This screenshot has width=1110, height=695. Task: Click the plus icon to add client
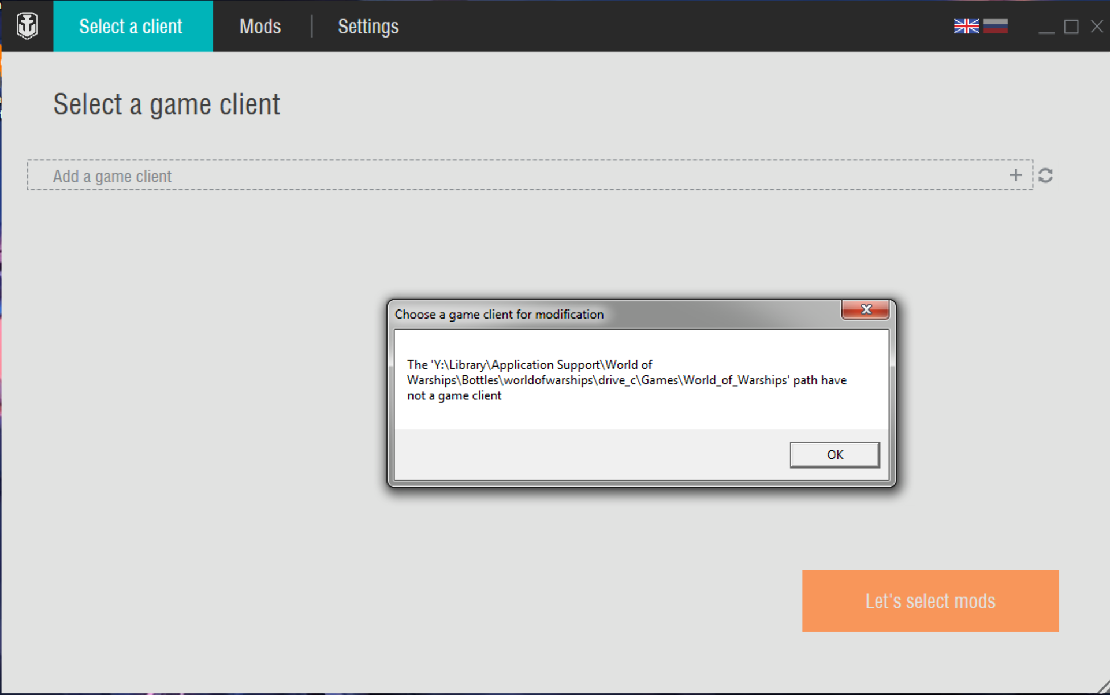tap(1015, 175)
